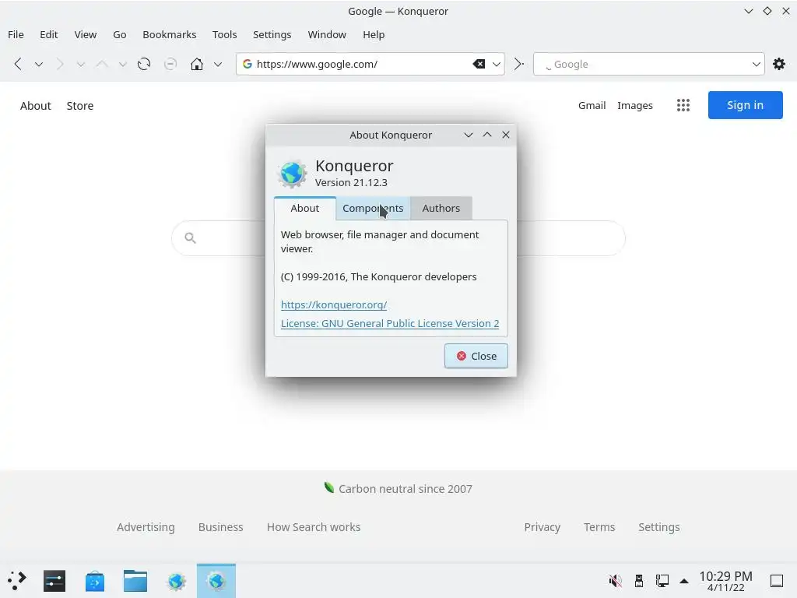Open the File menu
This screenshot has height=598, width=797.
(16, 34)
